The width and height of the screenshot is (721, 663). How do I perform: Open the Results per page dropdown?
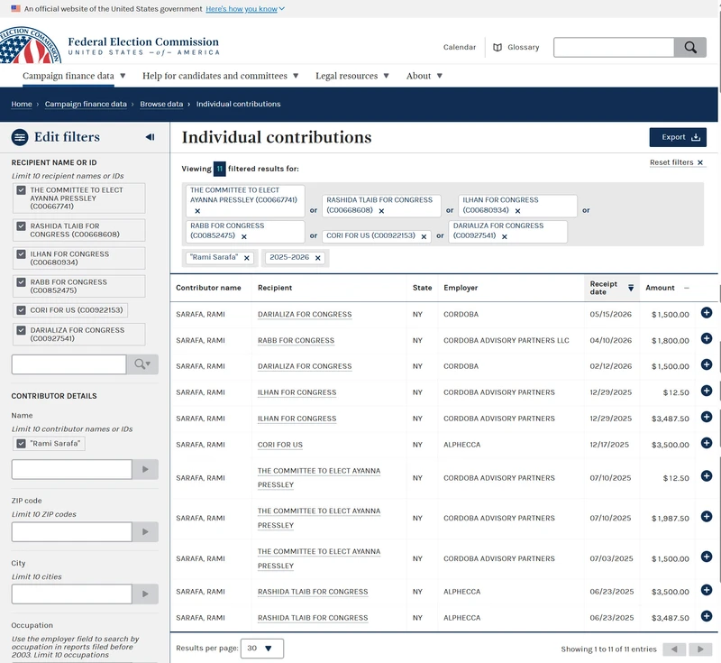click(x=262, y=649)
